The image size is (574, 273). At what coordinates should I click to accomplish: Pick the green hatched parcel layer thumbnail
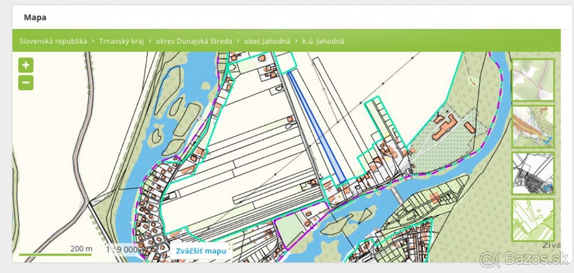533,220
